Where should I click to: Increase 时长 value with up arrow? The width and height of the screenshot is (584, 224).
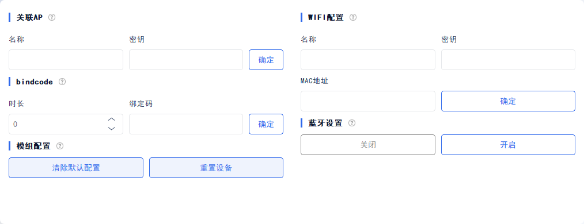(111, 119)
